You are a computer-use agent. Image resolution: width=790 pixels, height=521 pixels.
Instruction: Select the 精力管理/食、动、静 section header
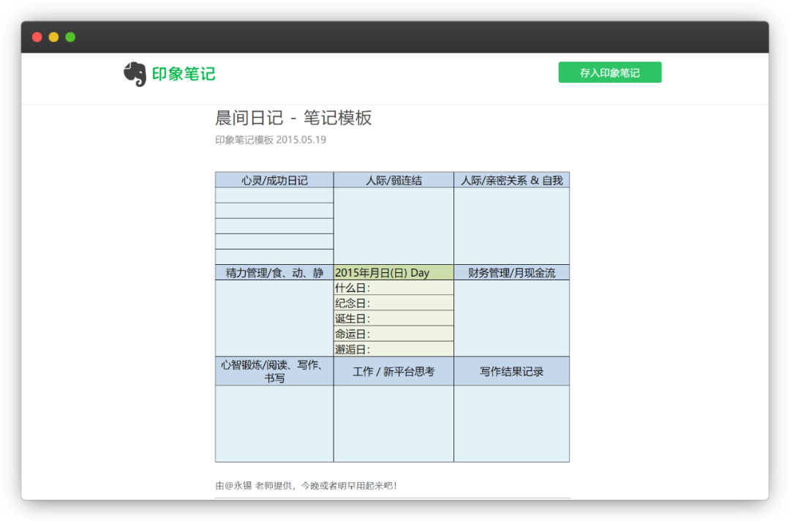pos(274,271)
